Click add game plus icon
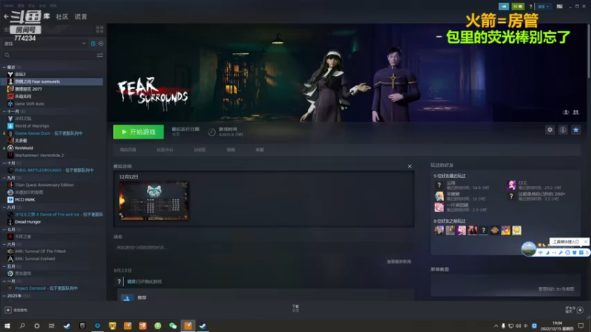The image size is (591, 332). [8, 310]
